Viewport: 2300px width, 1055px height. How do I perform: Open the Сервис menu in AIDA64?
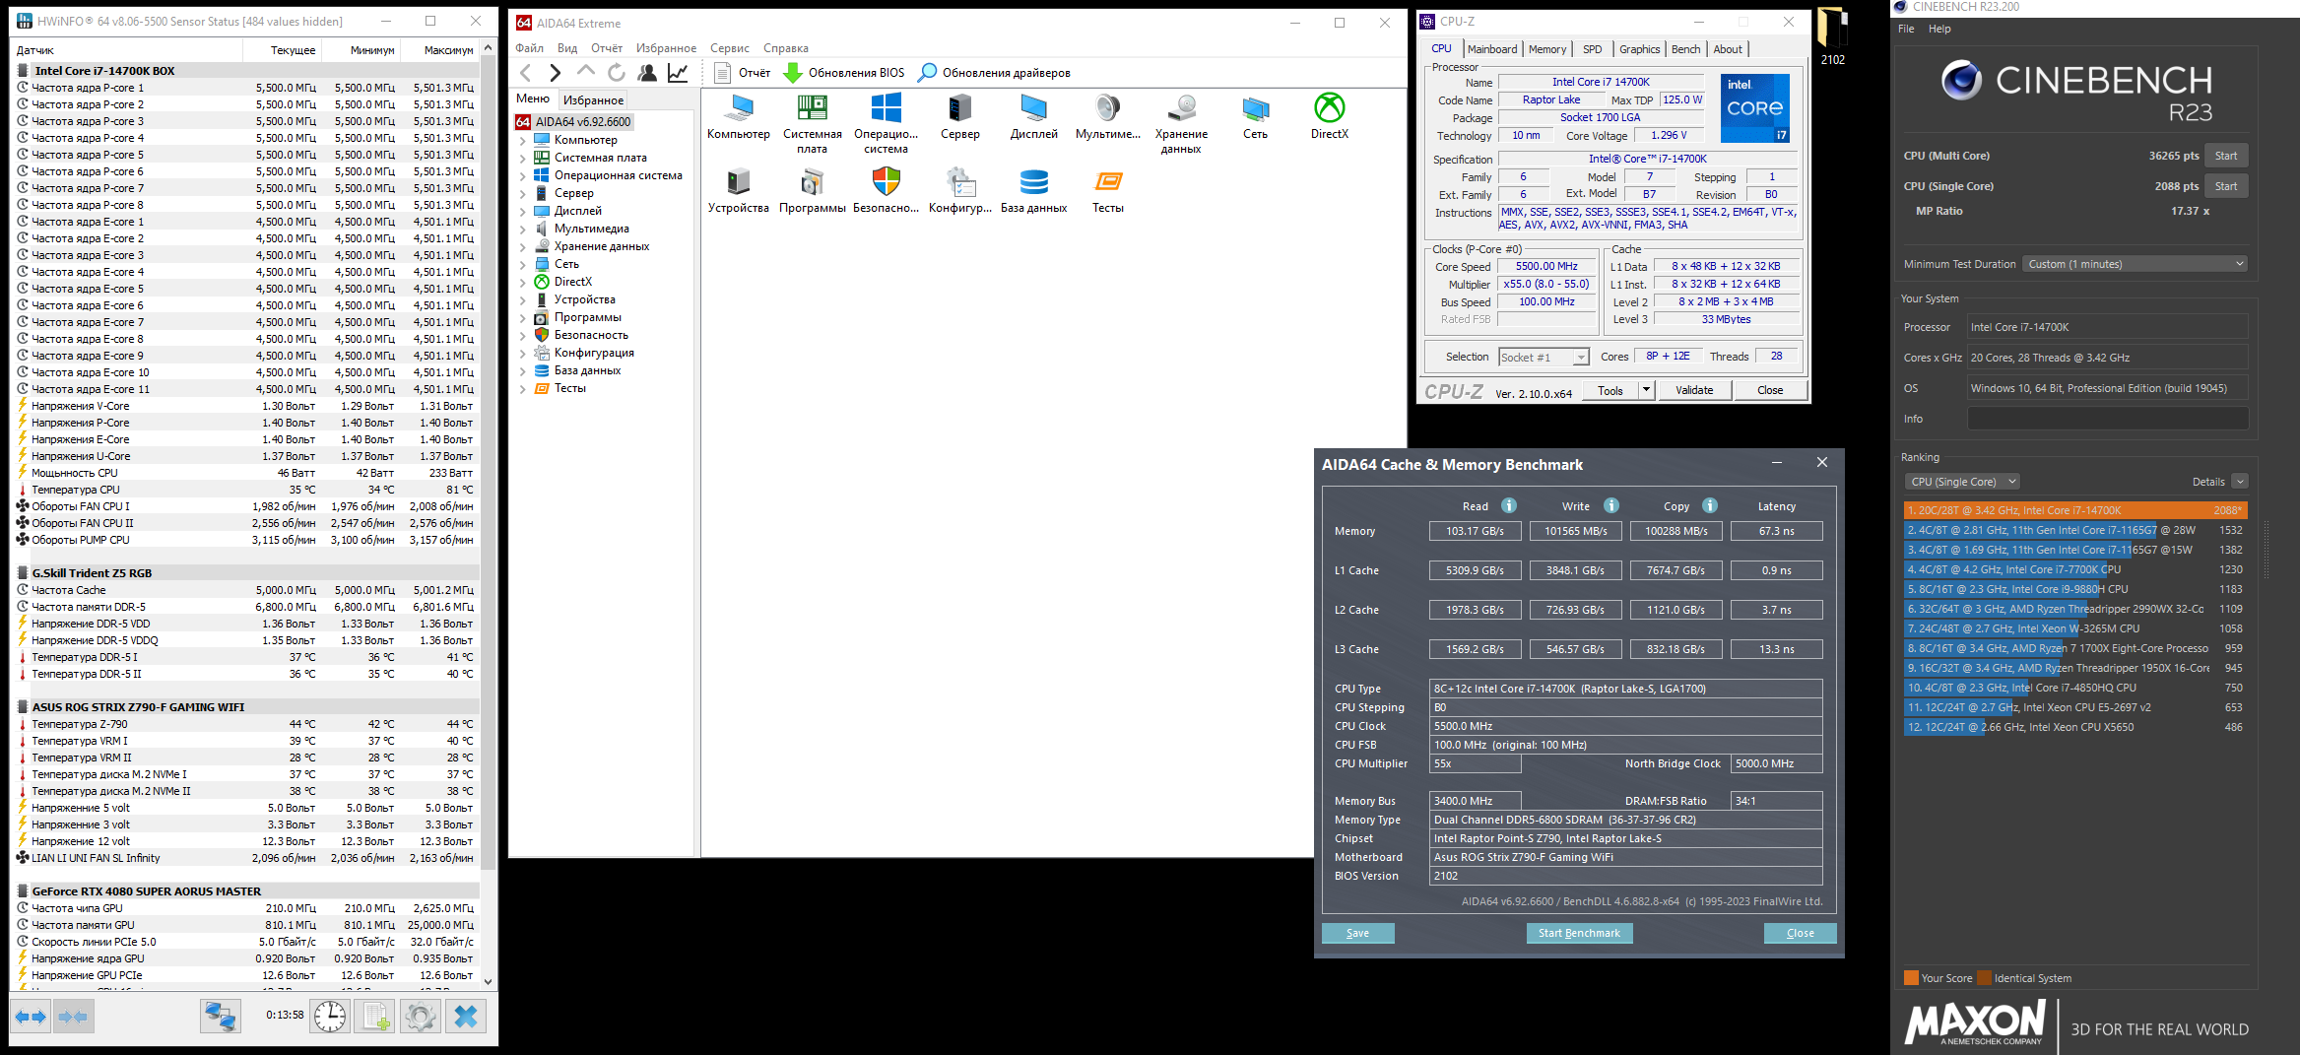pyautogui.click(x=730, y=48)
